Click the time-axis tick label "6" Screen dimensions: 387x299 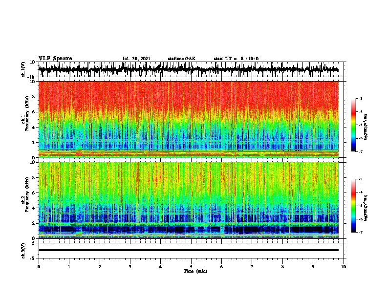pos(222,267)
